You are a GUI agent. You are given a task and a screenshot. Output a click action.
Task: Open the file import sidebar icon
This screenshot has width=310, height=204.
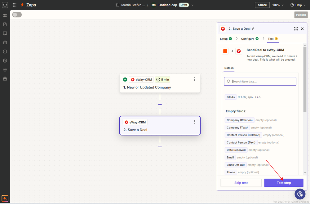point(5,24)
